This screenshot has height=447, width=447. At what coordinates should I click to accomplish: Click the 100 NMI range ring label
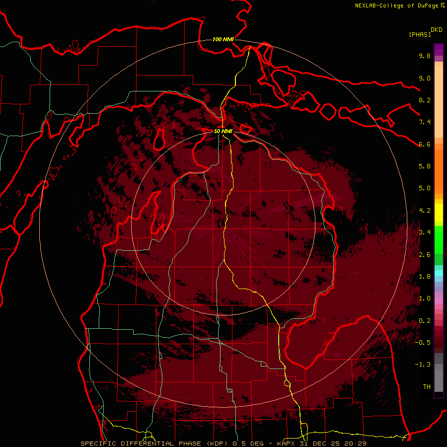(223, 39)
